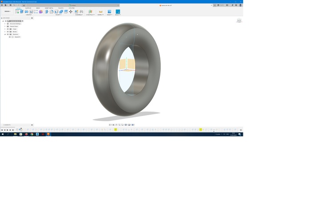311x205 pixels.
Task: Toggle visibility of the Origin folder
Action: click(x=8, y=29)
